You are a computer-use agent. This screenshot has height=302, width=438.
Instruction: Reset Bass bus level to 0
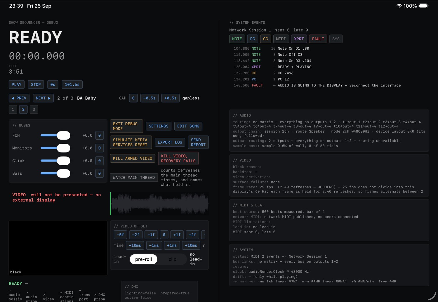coord(100,173)
